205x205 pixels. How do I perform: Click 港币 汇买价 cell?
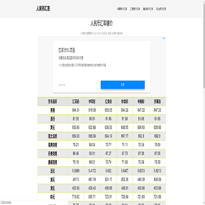76,119
